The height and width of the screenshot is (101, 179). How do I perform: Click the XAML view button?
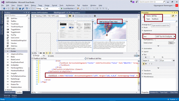(51, 56)
